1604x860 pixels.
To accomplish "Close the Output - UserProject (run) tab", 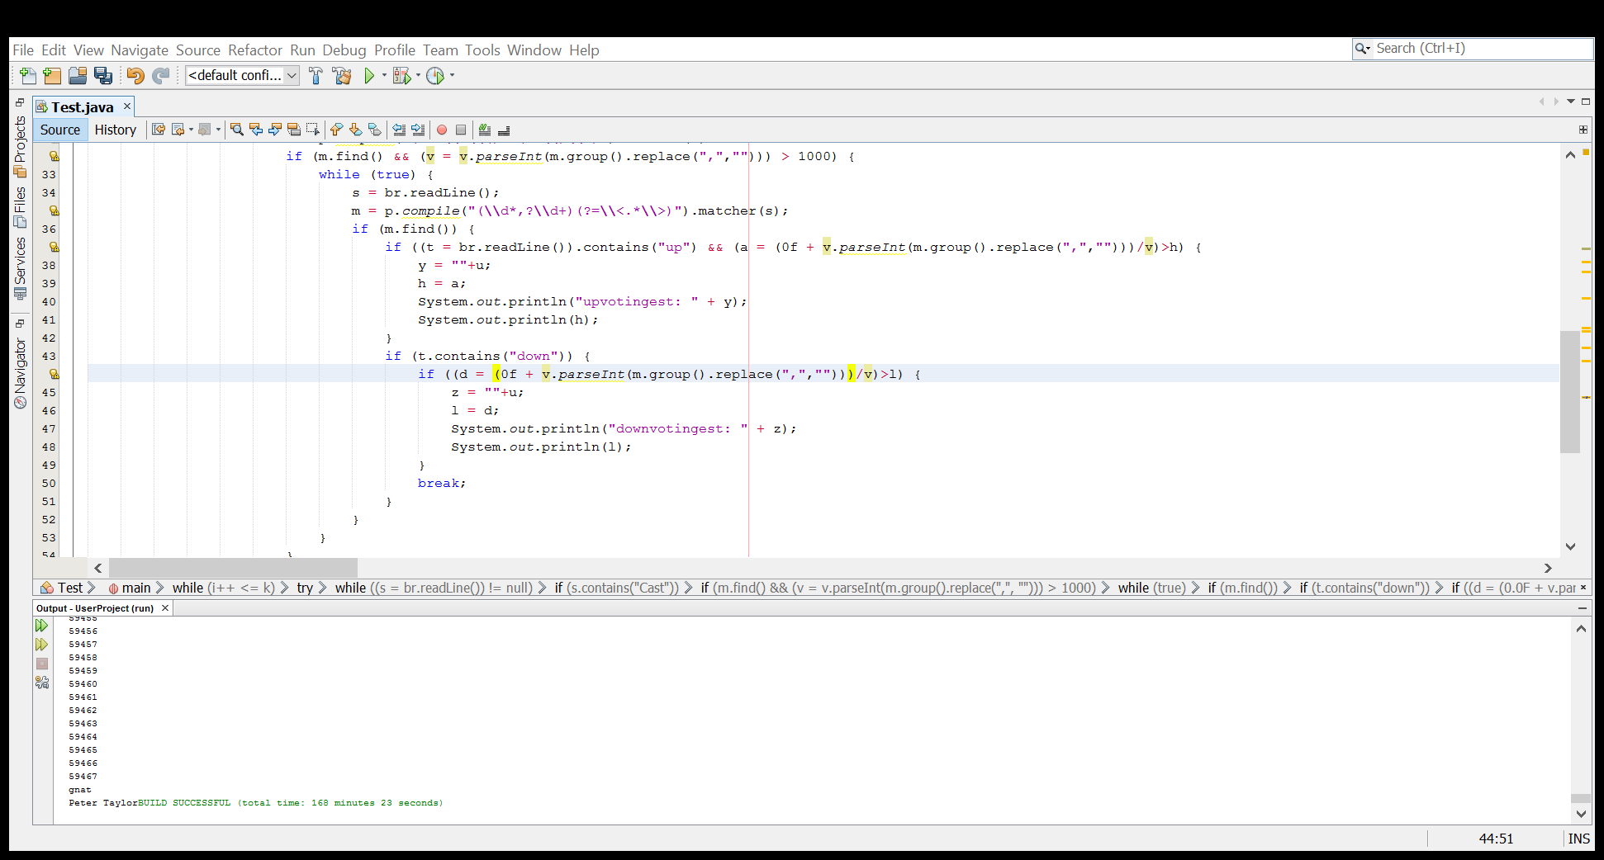I will pyautogui.click(x=165, y=608).
